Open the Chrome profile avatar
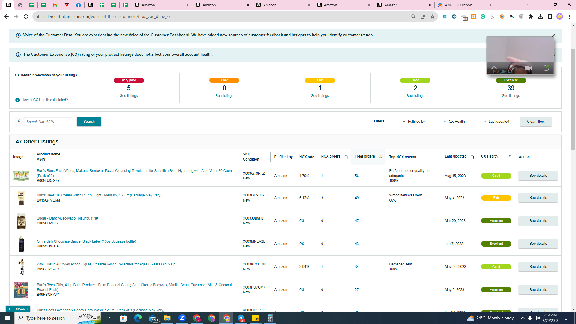The image size is (576, 324). point(560,16)
